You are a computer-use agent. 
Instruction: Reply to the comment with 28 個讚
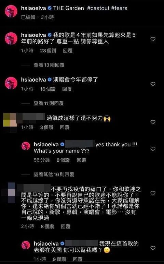68,50
